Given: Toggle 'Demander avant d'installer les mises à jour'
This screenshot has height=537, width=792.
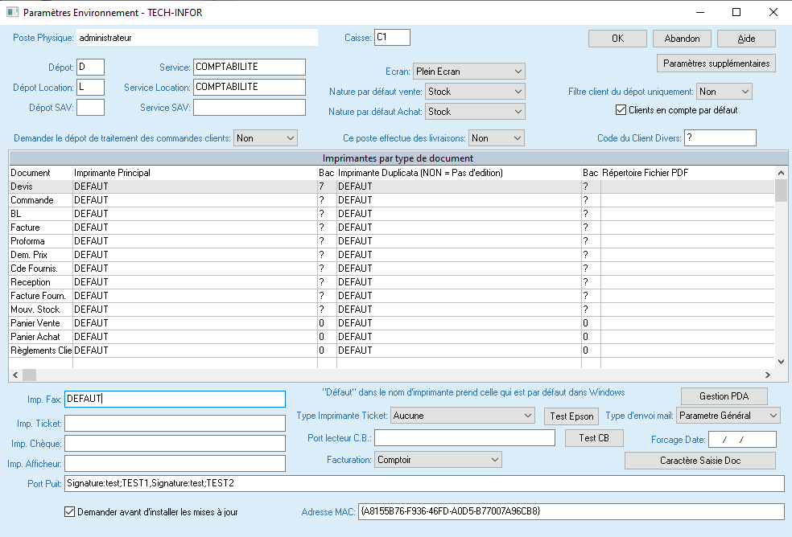Looking at the screenshot, I should pyautogui.click(x=68, y=511).
